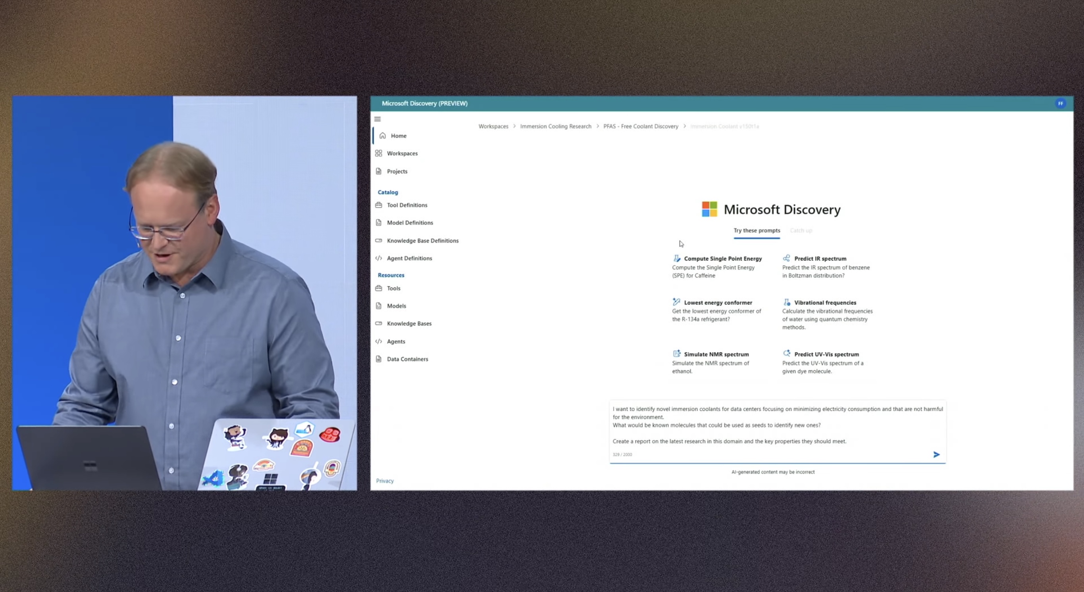Click the AI-generated content disclaimer text

(773, 472)
